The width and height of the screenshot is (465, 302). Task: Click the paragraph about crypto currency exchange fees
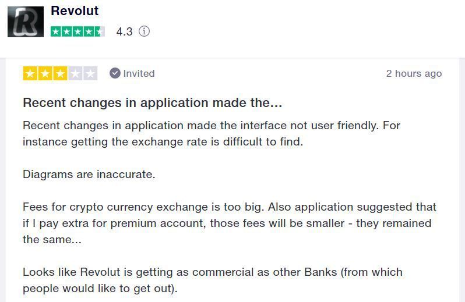coord(230,223)
